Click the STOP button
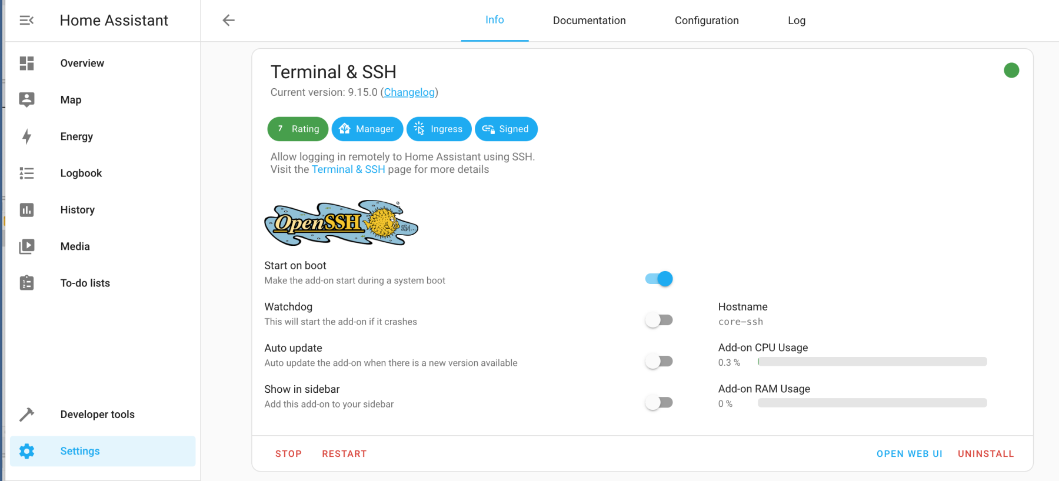 tap(288, 454)
